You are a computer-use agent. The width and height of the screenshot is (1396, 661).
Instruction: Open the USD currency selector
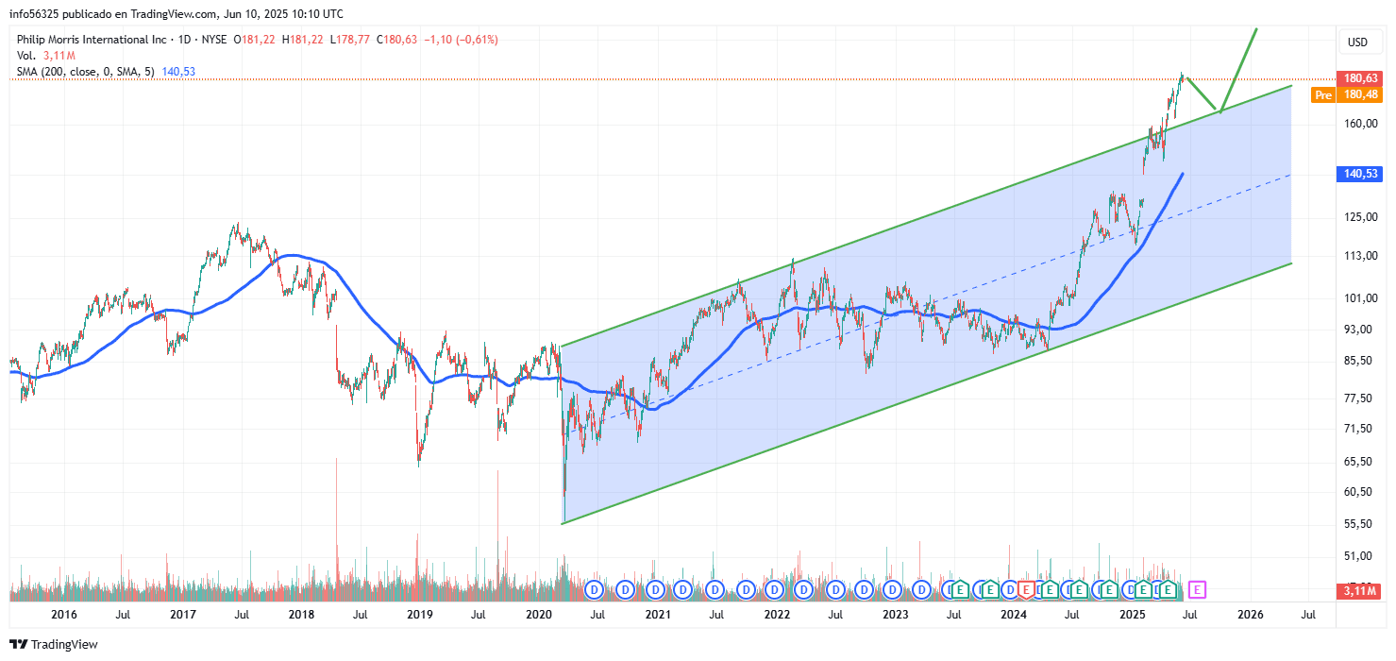[1357, 42]
